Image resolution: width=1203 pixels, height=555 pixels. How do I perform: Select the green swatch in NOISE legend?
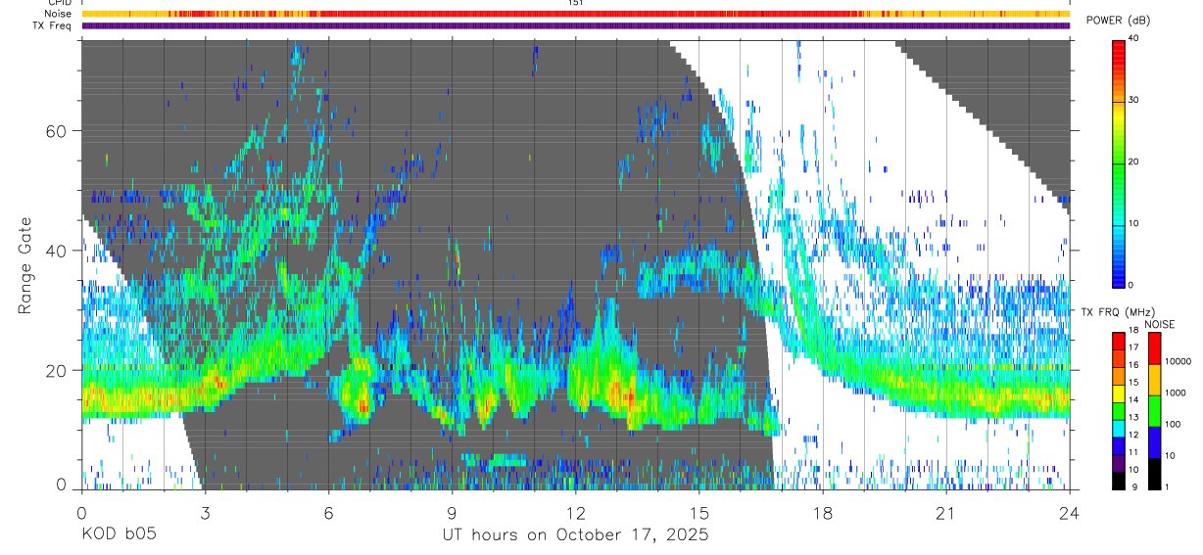(1154, 411)
